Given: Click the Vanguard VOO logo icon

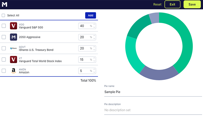Looking at the screenshot, I should 13,26.
